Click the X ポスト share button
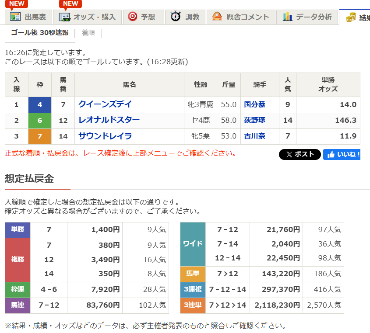Viewport: 370px width, 333px height. click(300, 154)
